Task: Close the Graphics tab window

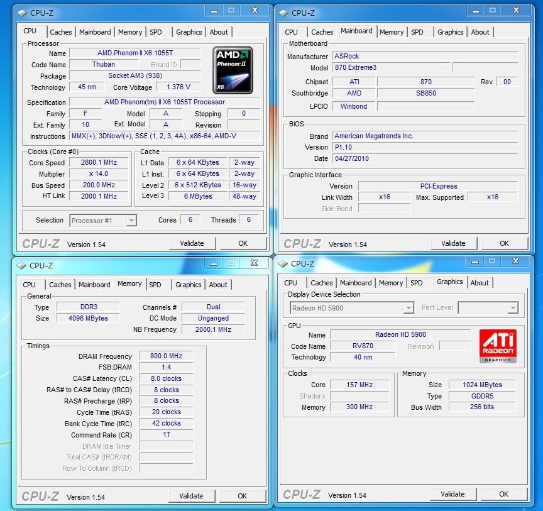Action: click(515, 261)
